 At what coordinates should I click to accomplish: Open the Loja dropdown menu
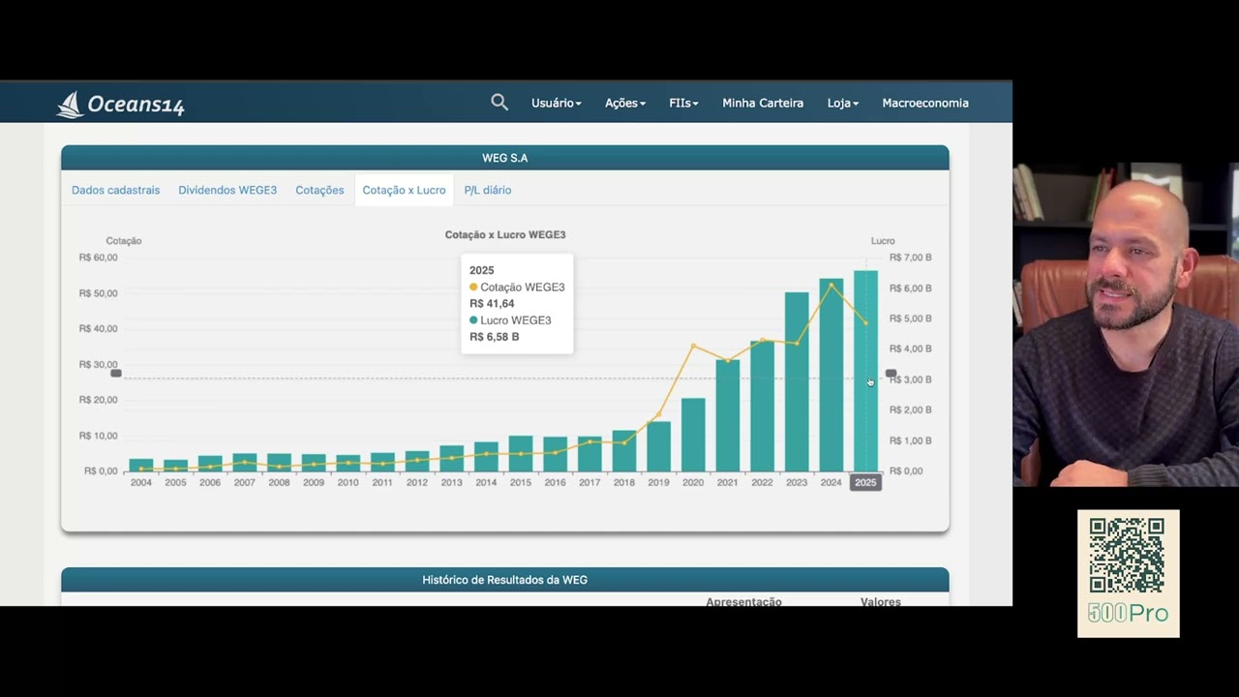[843, 103]
